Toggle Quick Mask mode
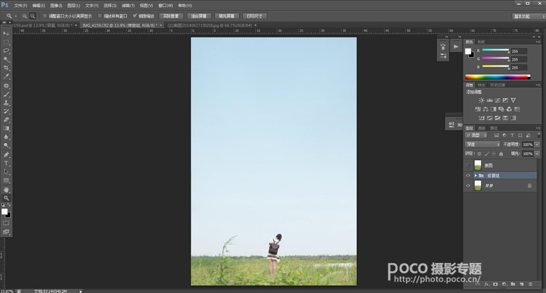The image size is (546, 293). click(x=6, y=223)
